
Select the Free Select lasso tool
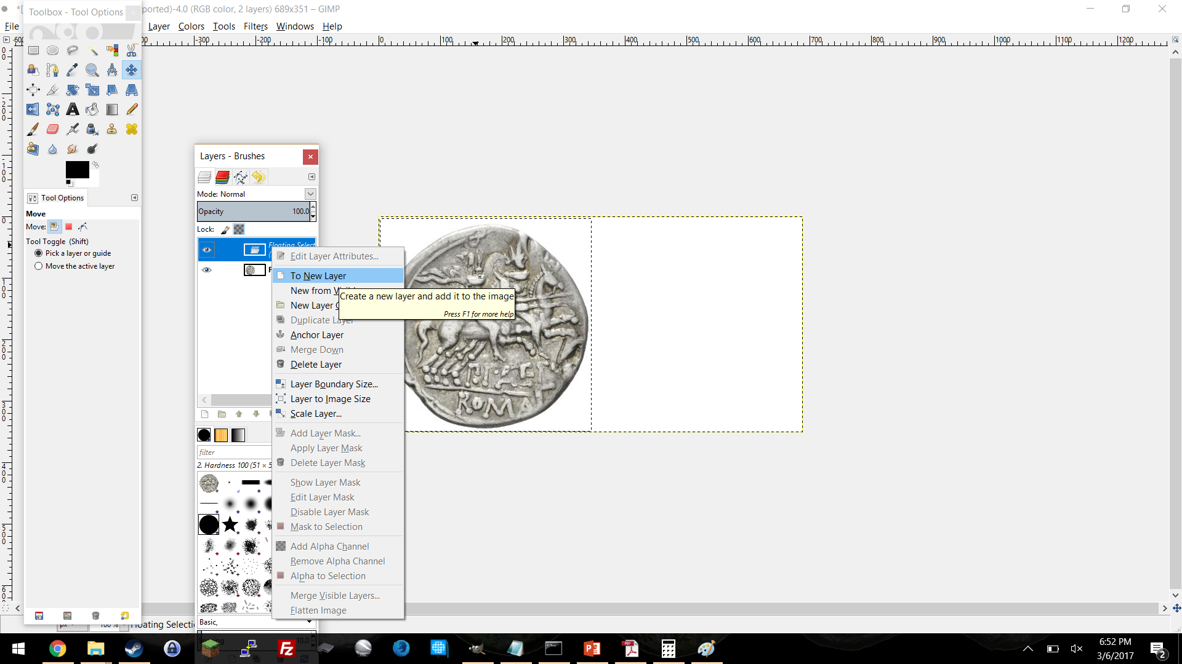click(73, 50)
